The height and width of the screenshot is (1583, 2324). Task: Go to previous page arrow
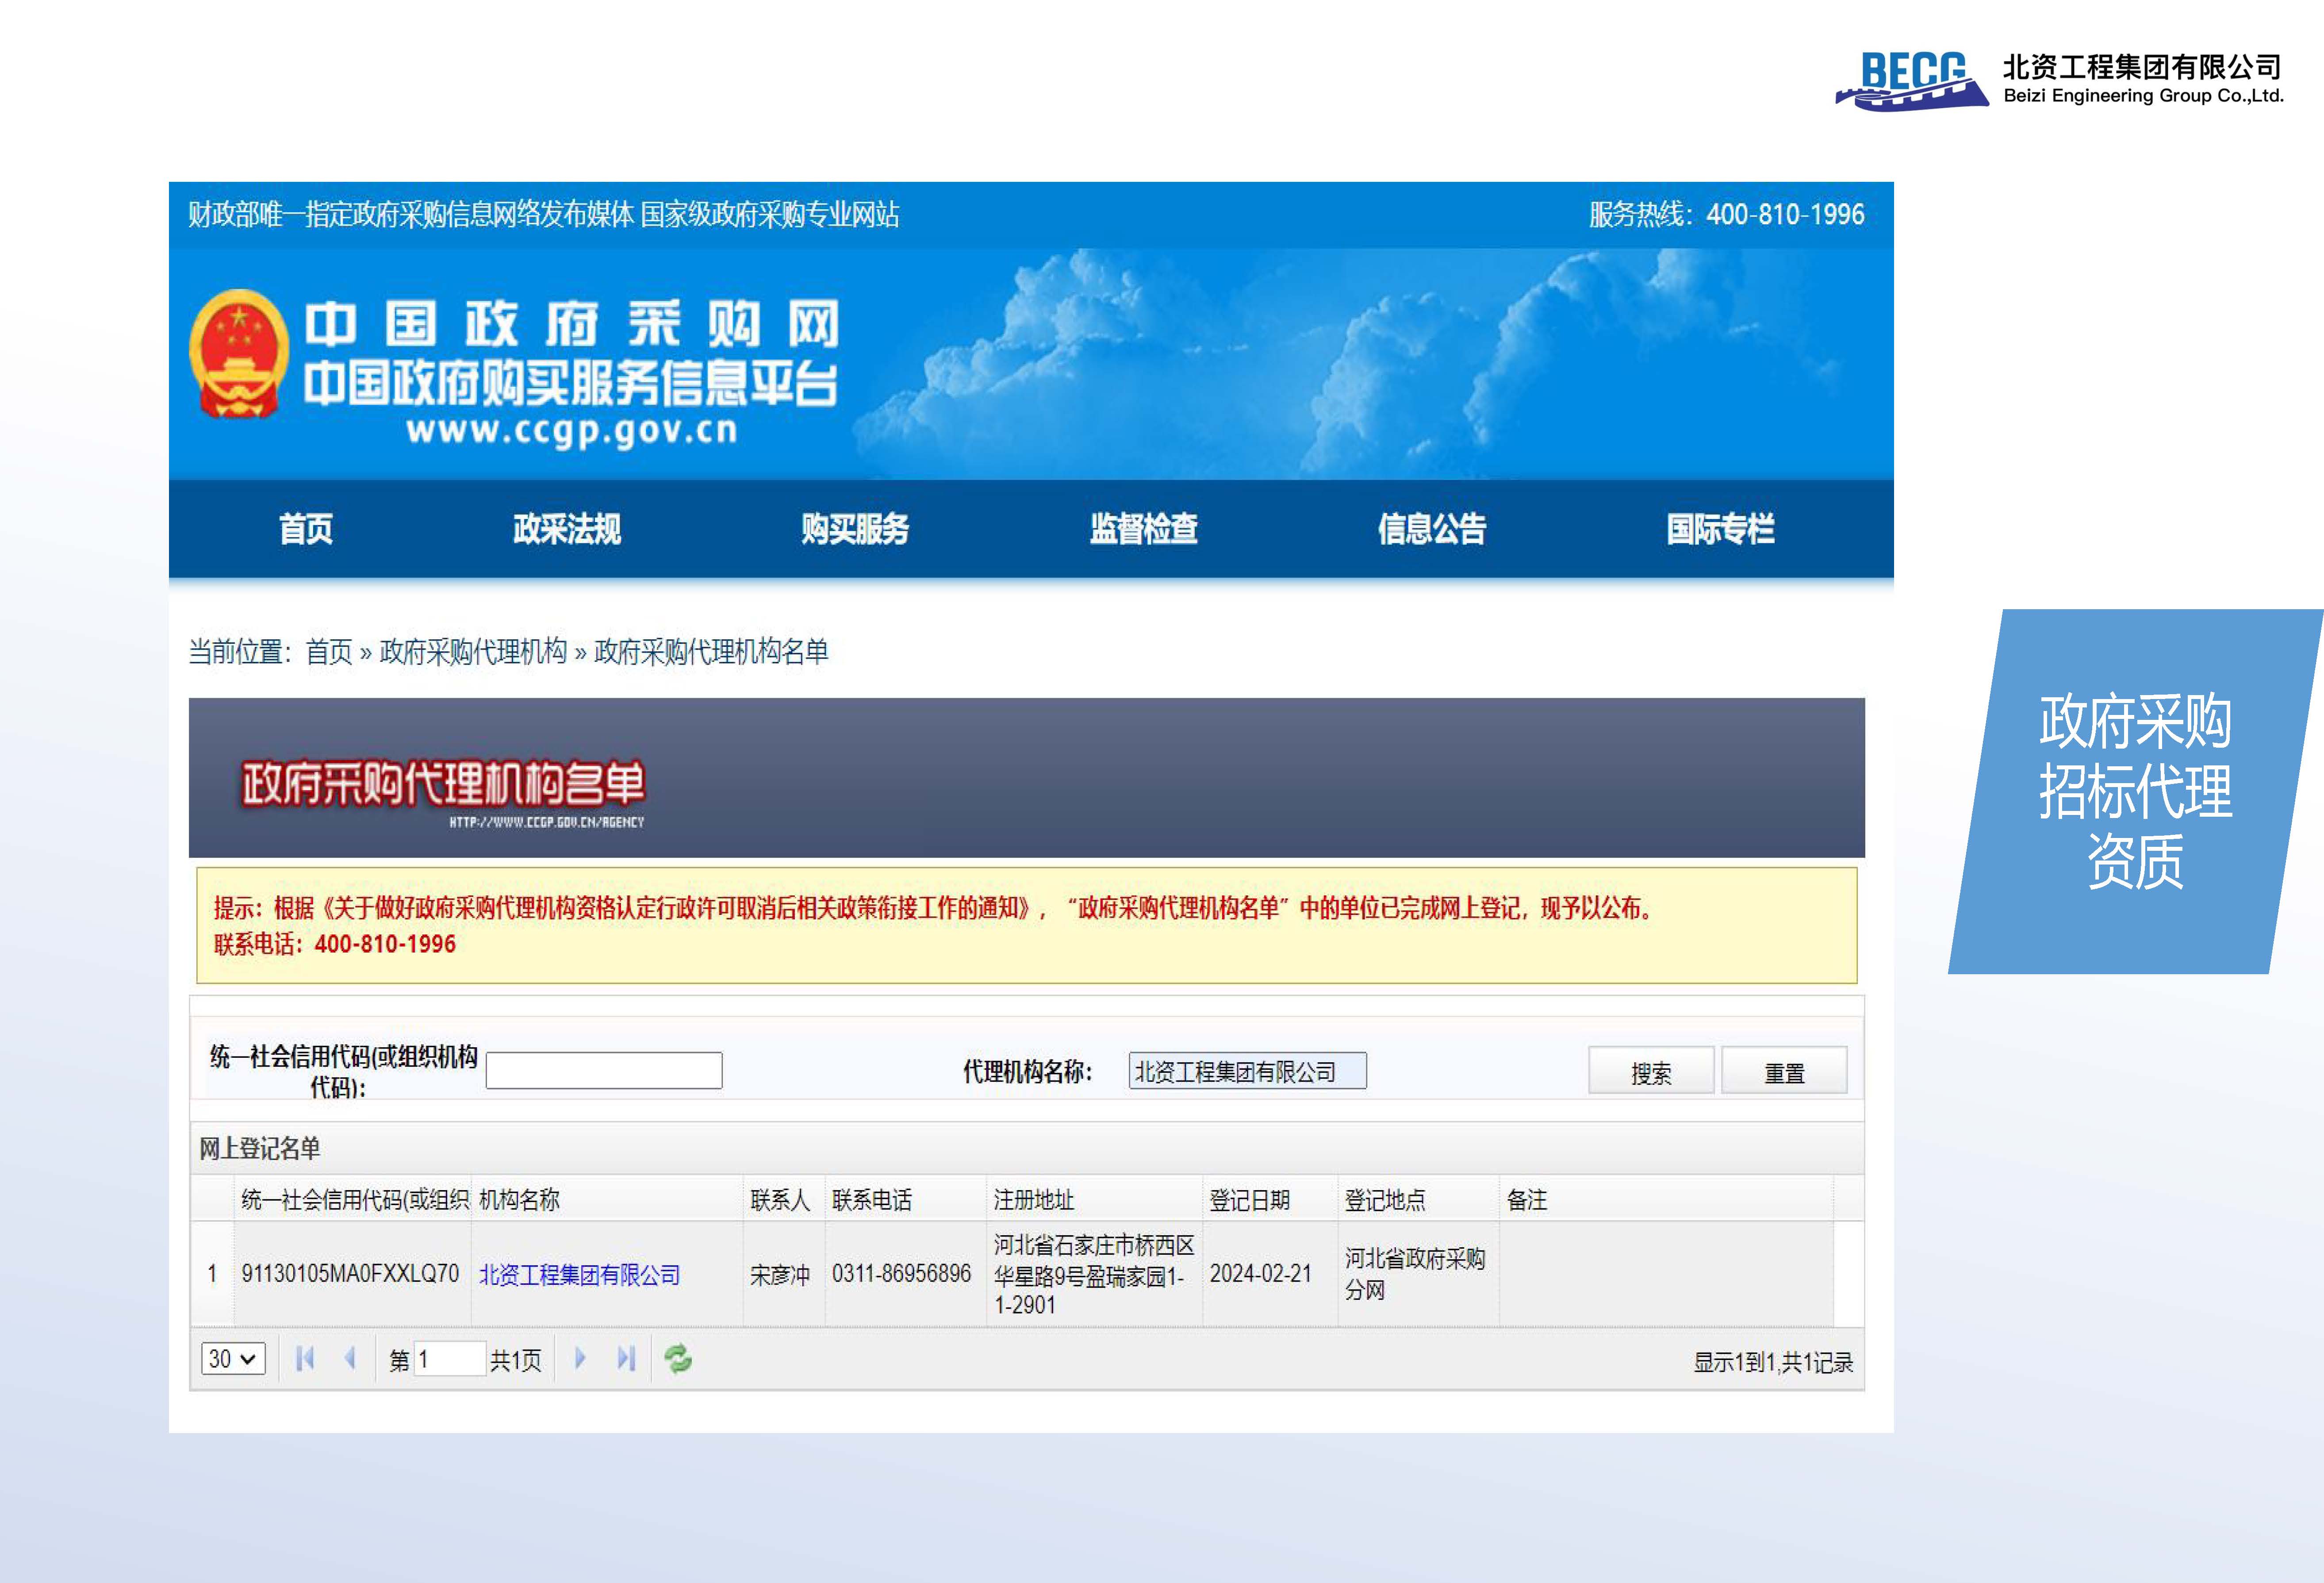[x=350, y=1358]
